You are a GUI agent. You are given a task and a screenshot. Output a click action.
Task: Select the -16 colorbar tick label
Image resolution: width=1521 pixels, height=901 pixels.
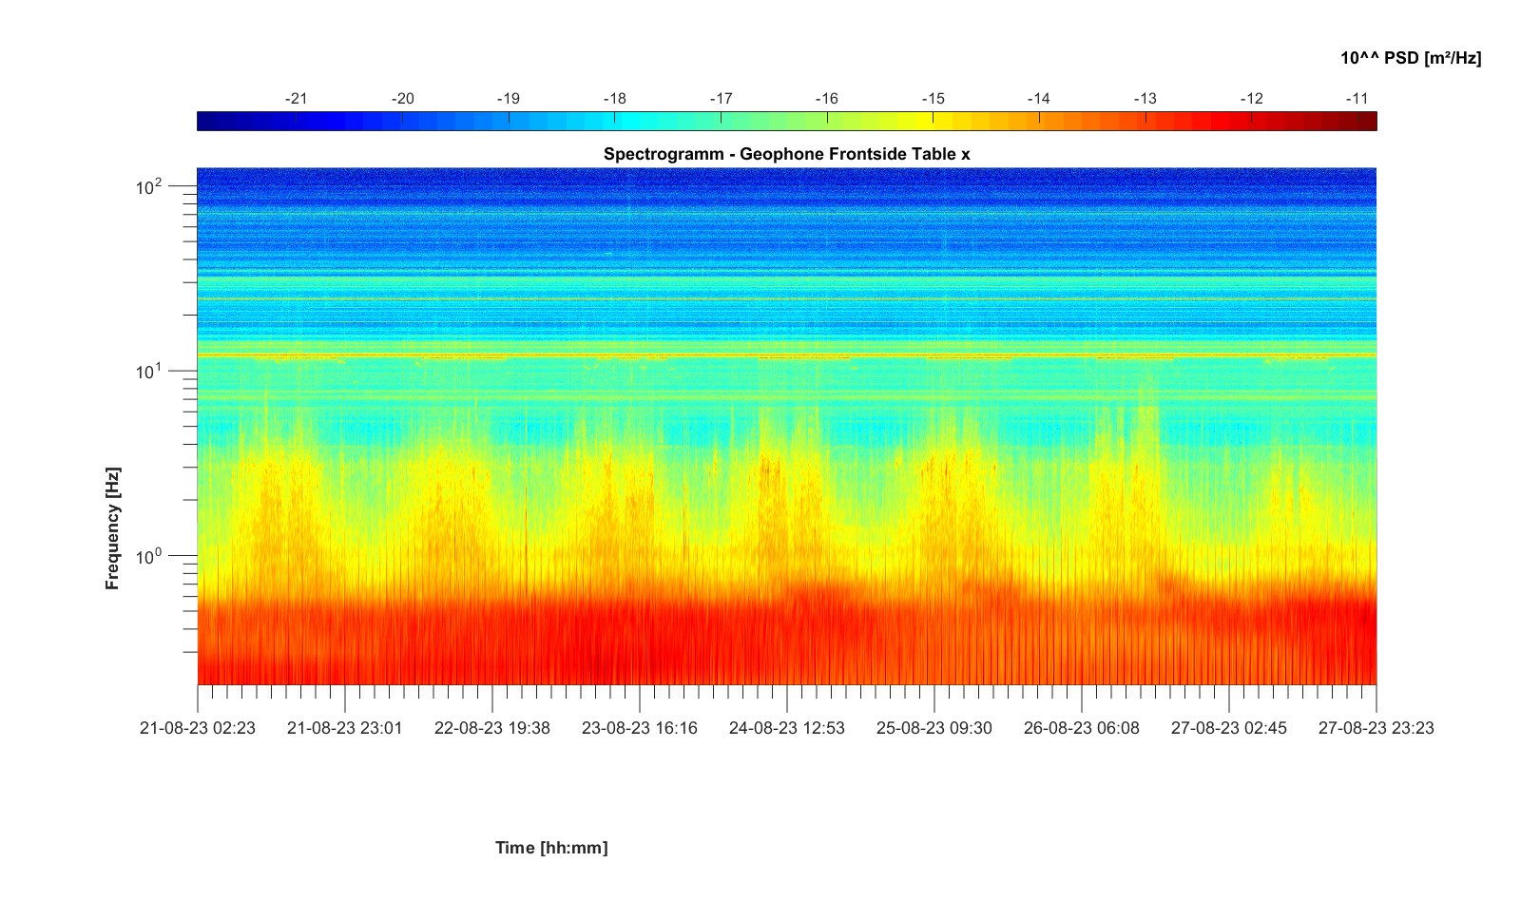[827, 99]
